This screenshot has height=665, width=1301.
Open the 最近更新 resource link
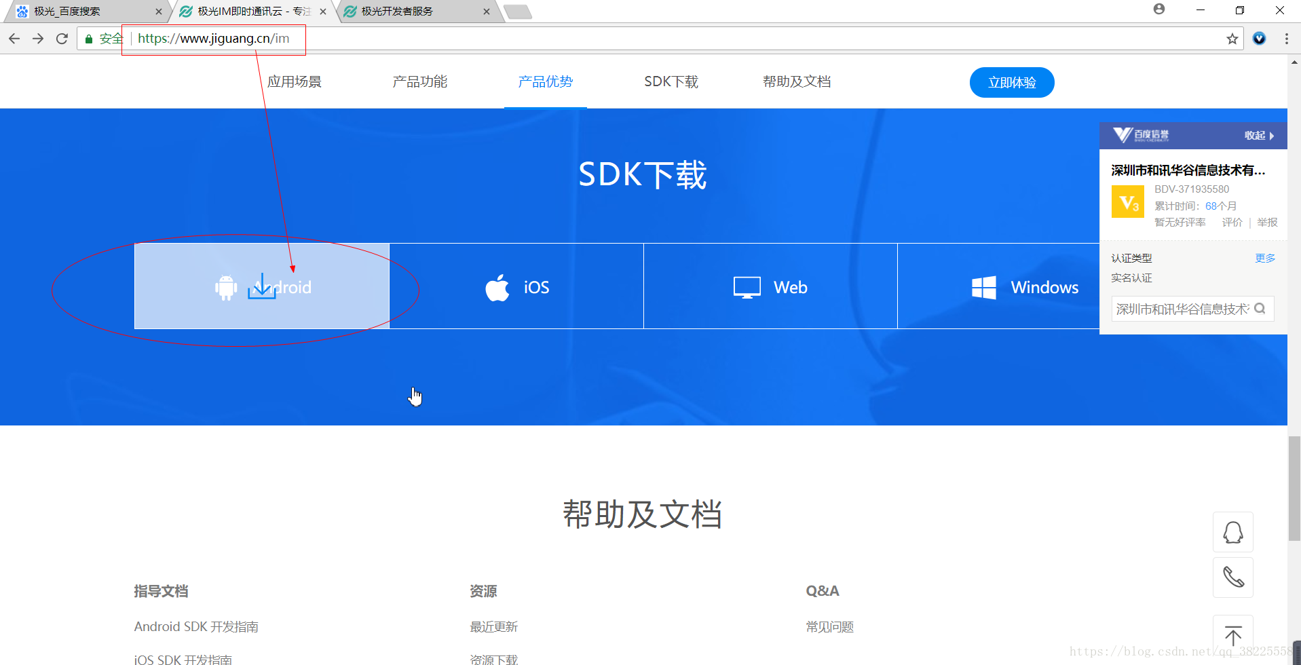tap(494, 626)
